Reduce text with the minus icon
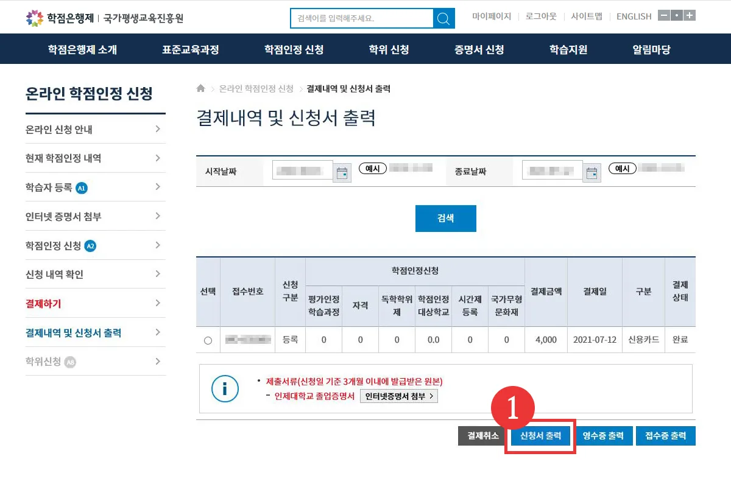This screenshot has height=487, width=731. [664, 14]
